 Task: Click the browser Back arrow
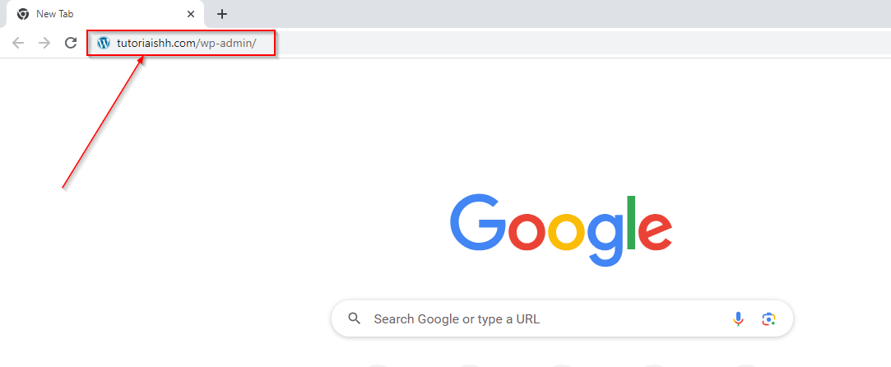(x=18, y=43)
